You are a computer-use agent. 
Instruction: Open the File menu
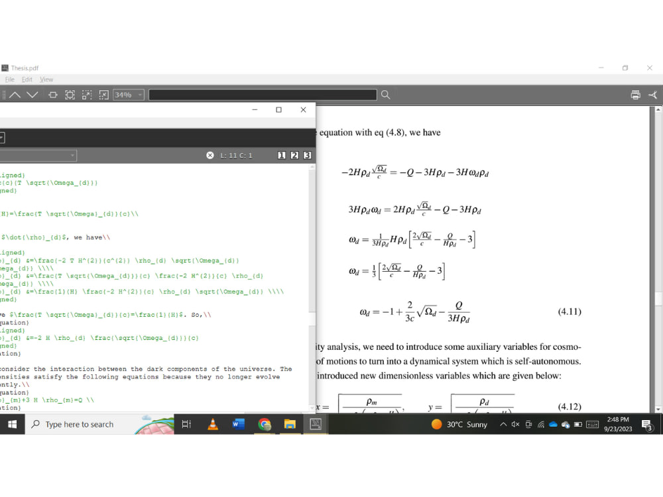pyautogui.click(x=10, y=79)
